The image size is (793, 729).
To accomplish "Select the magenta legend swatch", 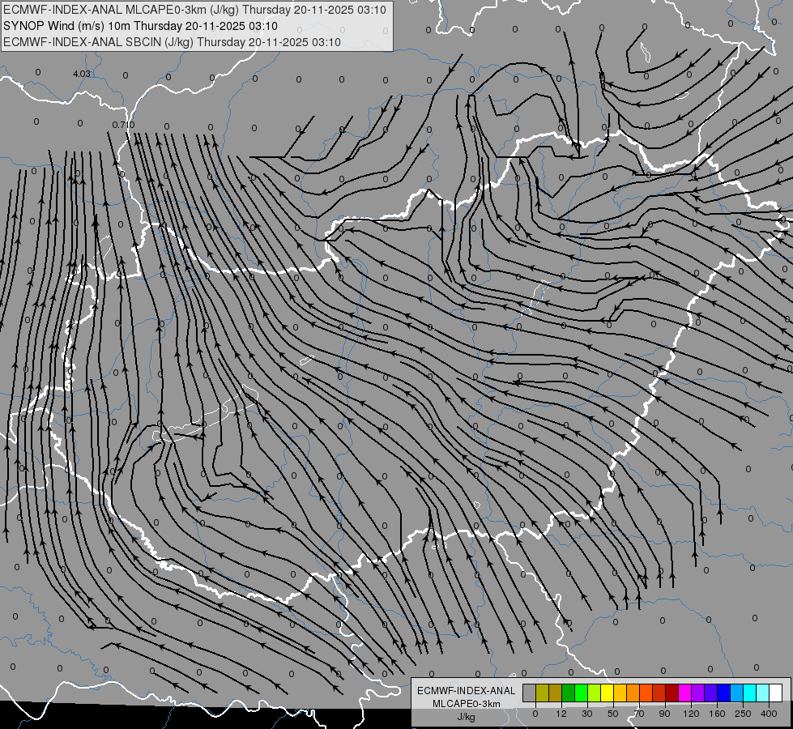I will click(684, 693).
